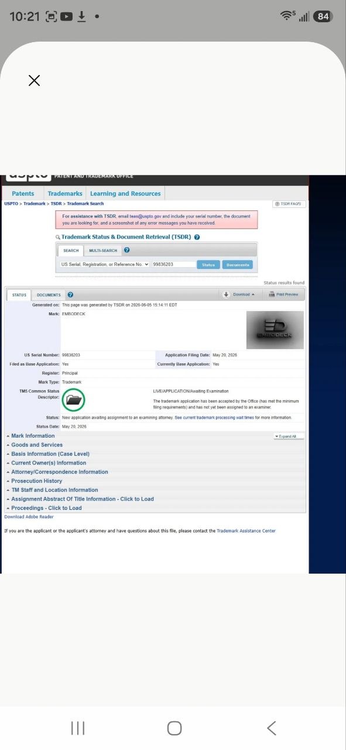346x750 pixels.
Task: Click the help icon next to Documents tab
Action: tap(70, 295)
